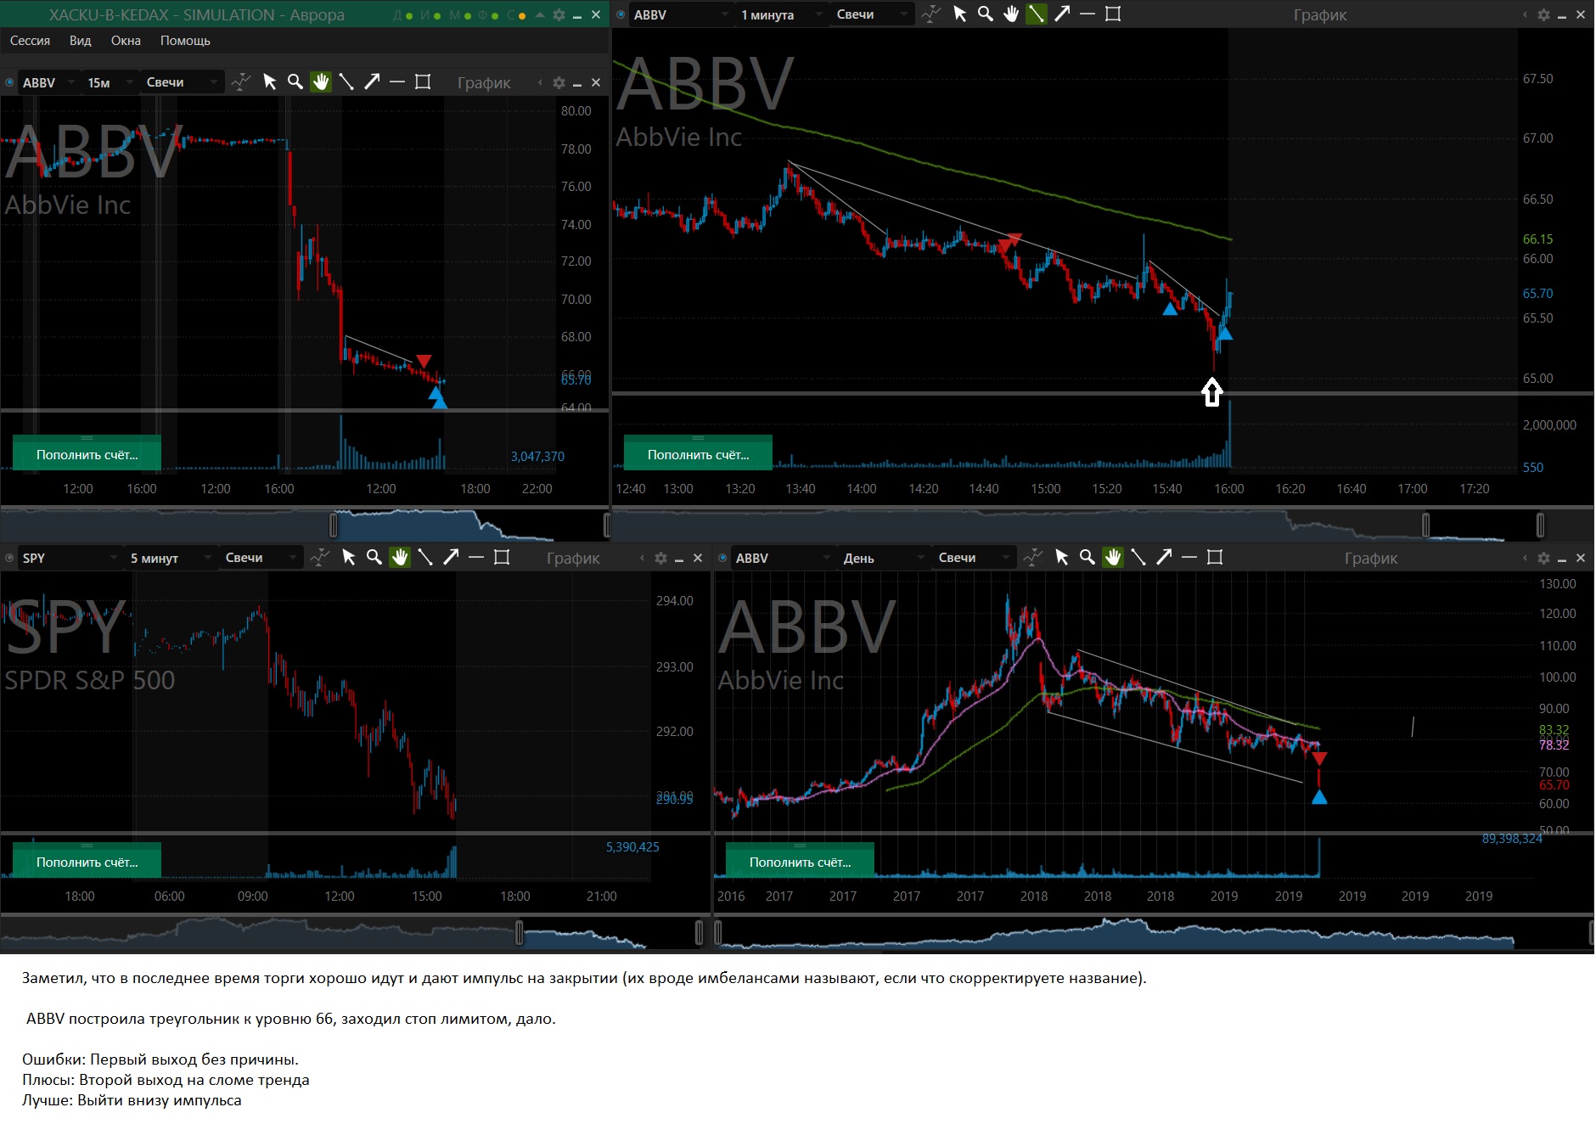
Task: Open settings gear of ABBV 1 минута chart
Action: point(1543,14)
